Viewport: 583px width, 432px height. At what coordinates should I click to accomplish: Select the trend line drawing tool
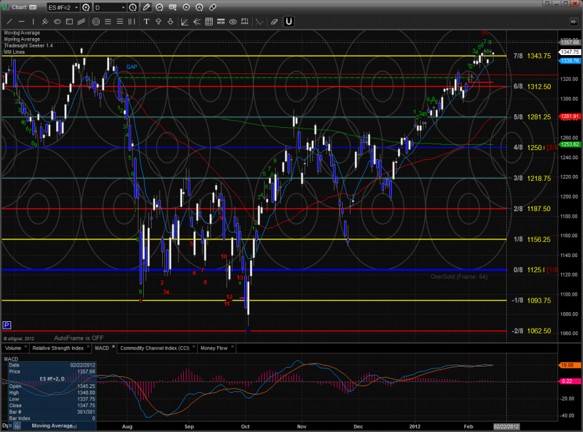coord(9,22)
